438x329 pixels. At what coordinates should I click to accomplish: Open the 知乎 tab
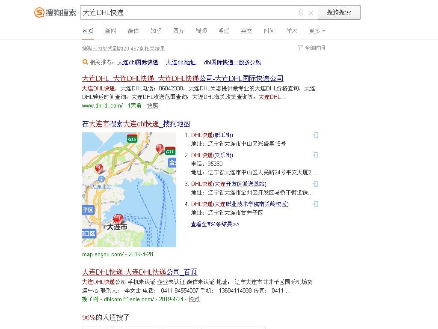coord(156,31)
